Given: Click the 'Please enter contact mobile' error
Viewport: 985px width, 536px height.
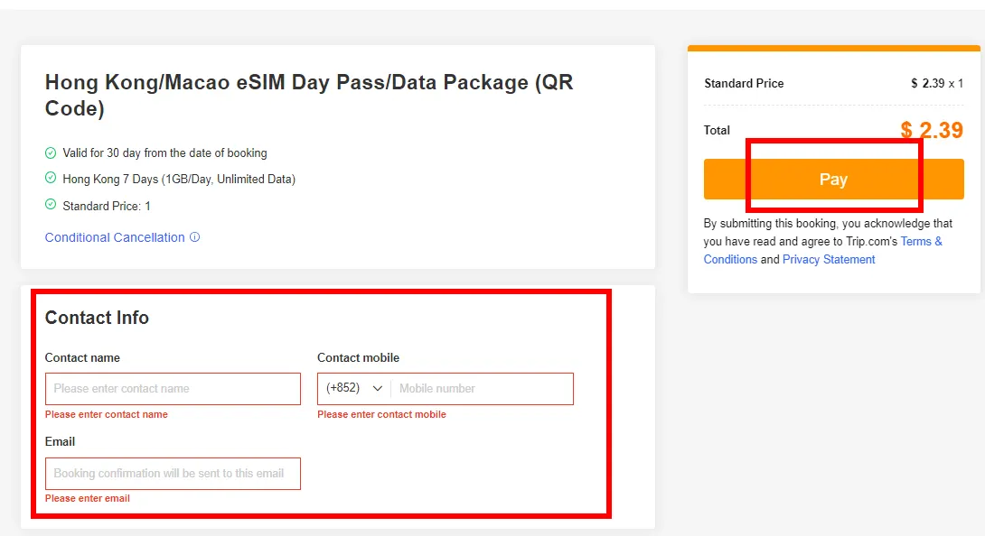Looking at the screenshot, I should [x=381, y=414].
